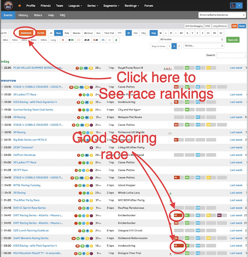
Task: Click the ZwiftPower logo
Action: click(x=8, y=6)
